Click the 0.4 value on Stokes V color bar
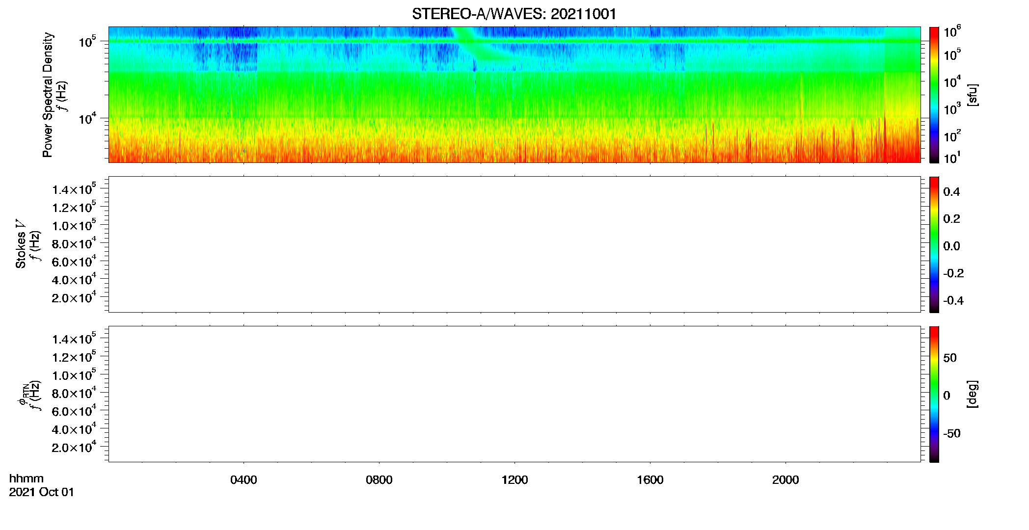 point(951,192)
